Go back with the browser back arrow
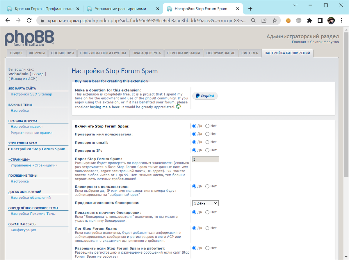 pos(8,21)
